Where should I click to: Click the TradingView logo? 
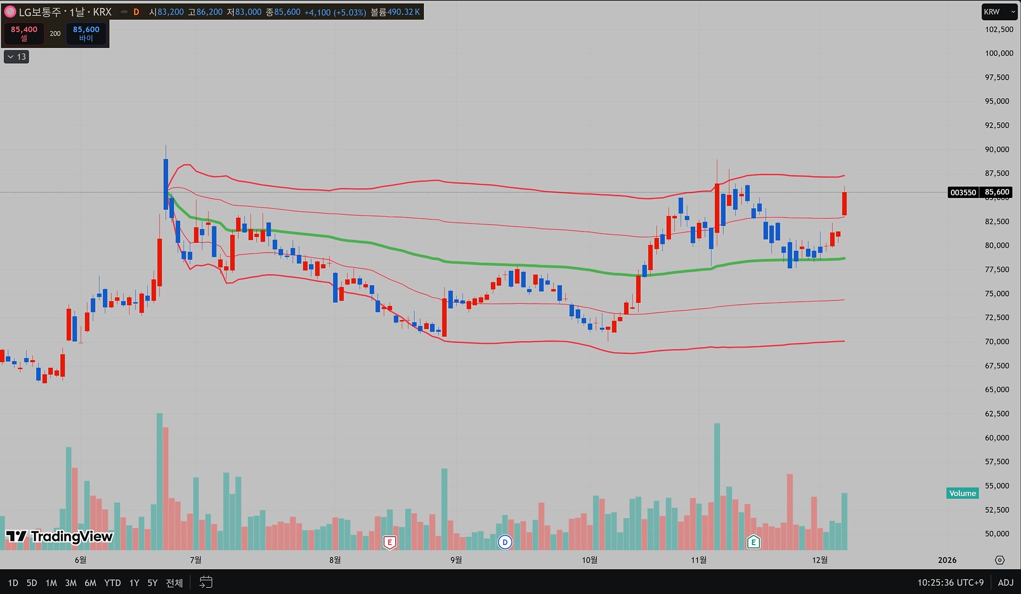point(60,537)
